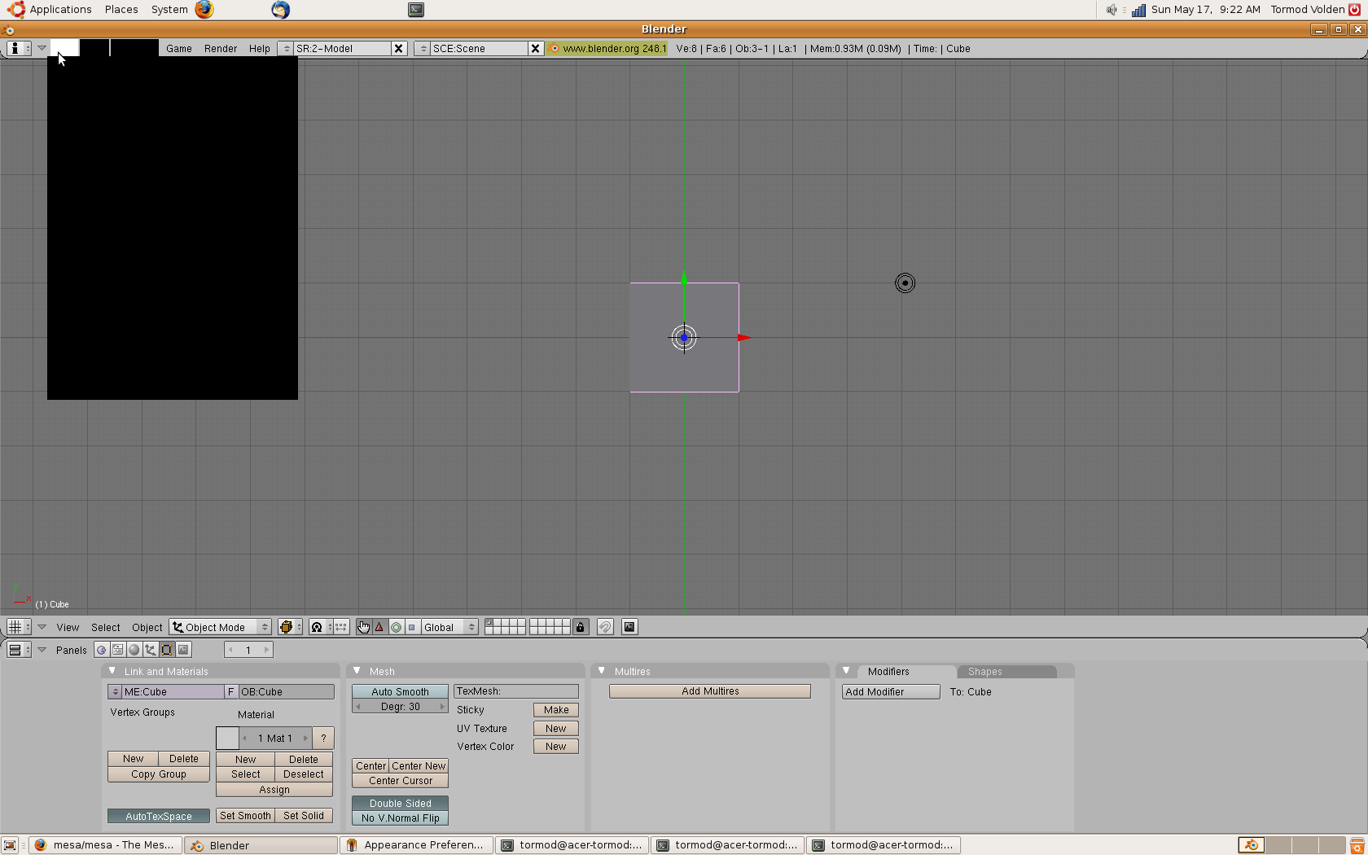This screenshot has width=1368, height=855.
Task: Collapse the Link and Materials panel
Action: pyautogui.click(x=112, y=671)
